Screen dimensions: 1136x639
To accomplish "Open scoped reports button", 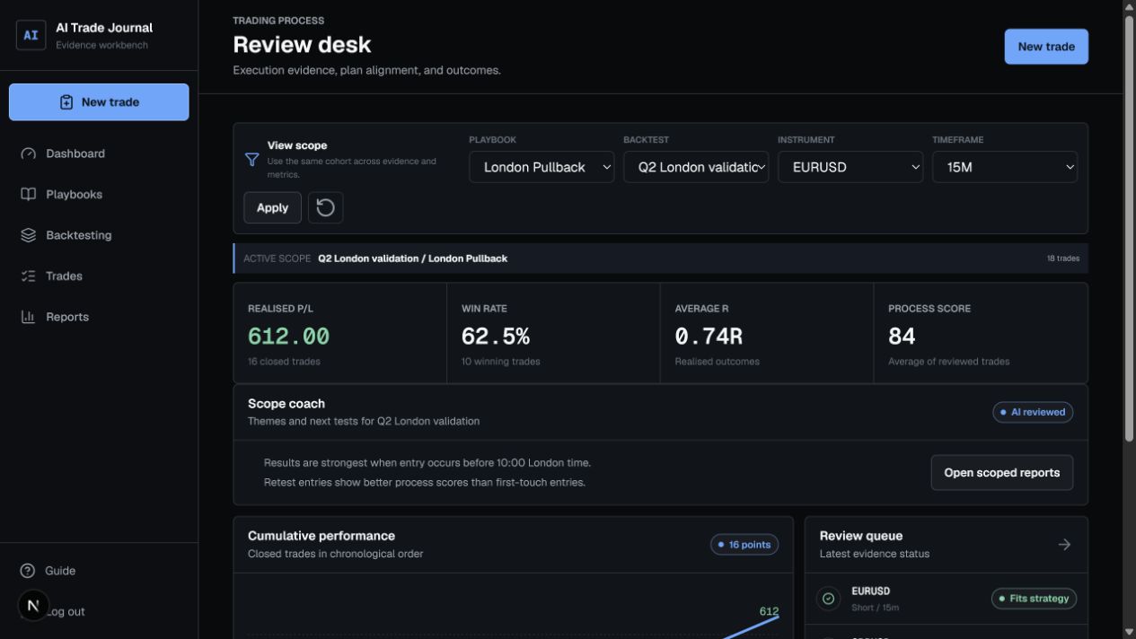I will click(1002, 473).
